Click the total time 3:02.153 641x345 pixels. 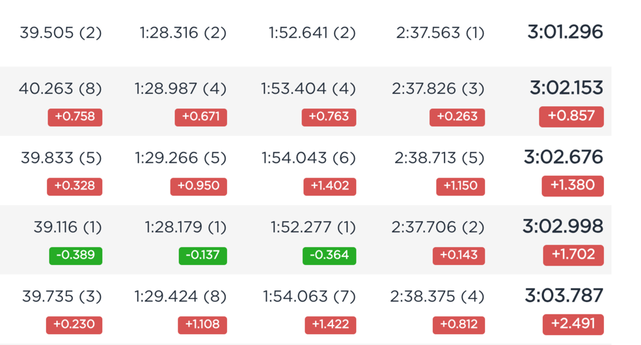(566, 88)
